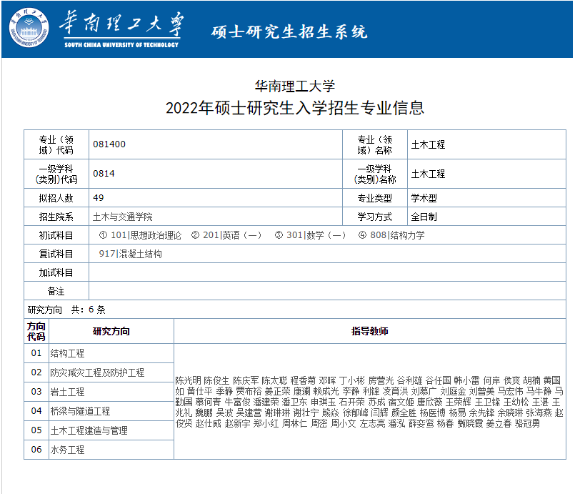The image size is (580, 494).
Task: Click advisor name 骆冠勇
Action: (527, 423)
